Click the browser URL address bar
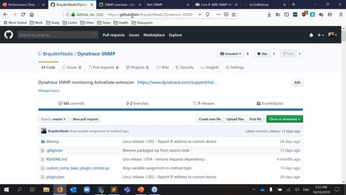The width and height of the screenshot is (346, 195). pyautogui.click(x=150, y=15)
